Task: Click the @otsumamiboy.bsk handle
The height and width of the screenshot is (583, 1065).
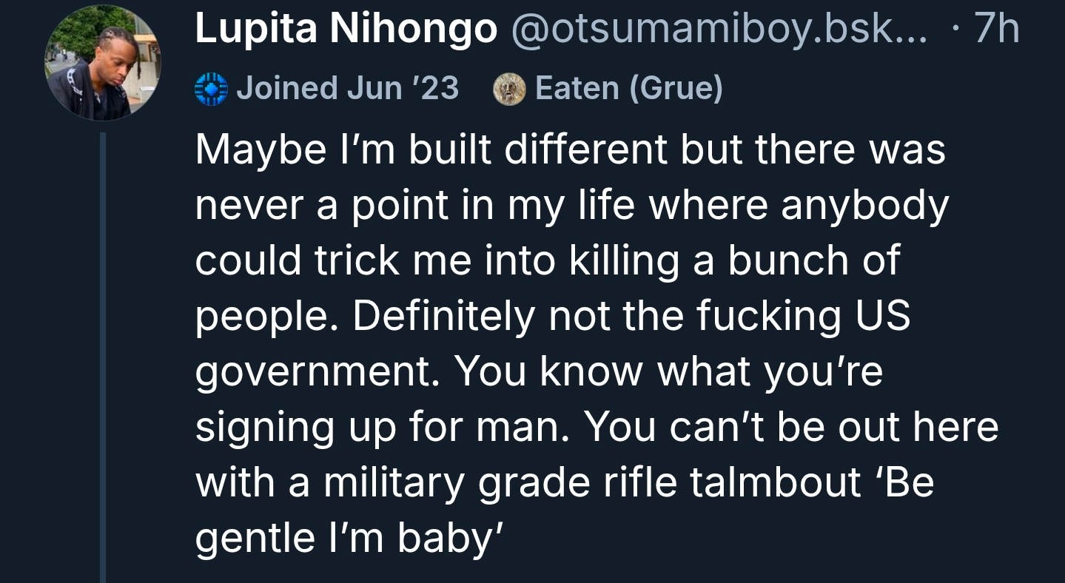Action: (718, 30)
